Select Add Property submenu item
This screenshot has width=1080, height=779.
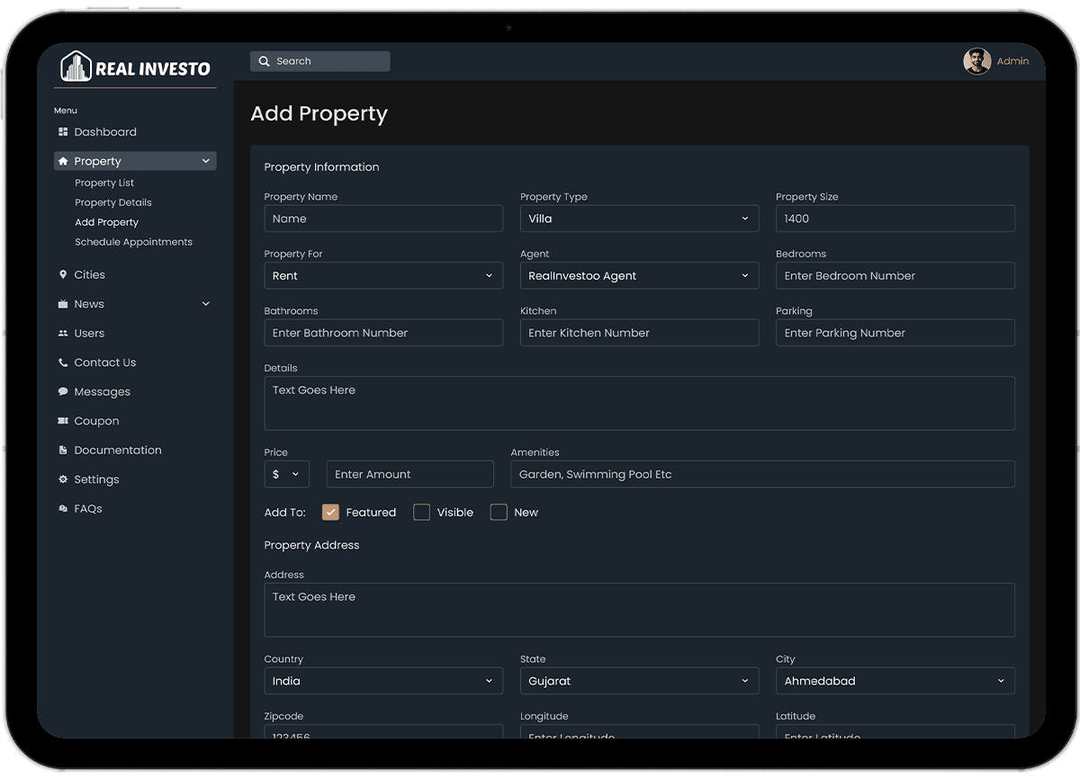[x=107, y=222]
